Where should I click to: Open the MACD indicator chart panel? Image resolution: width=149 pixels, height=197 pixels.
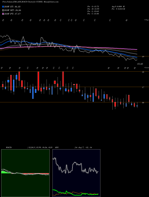[25, 173]
